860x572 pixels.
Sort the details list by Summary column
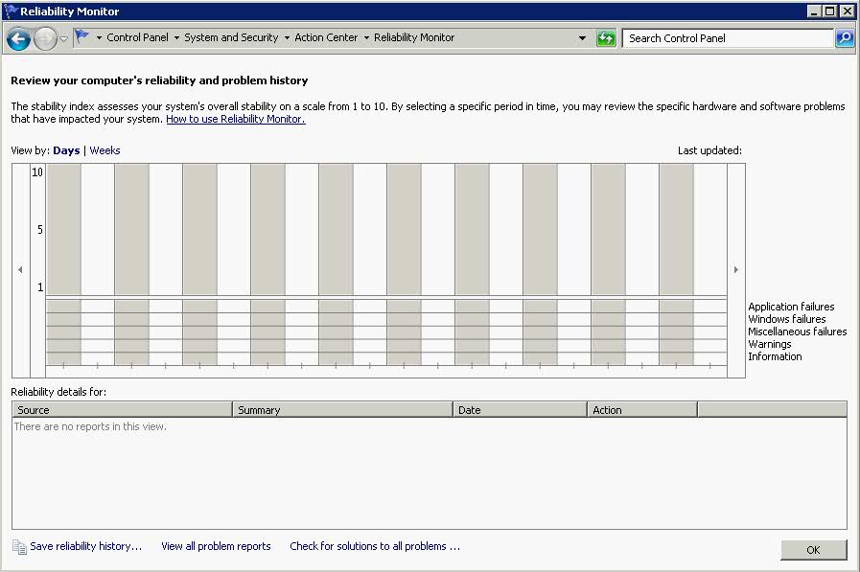(x=343, y=410)
